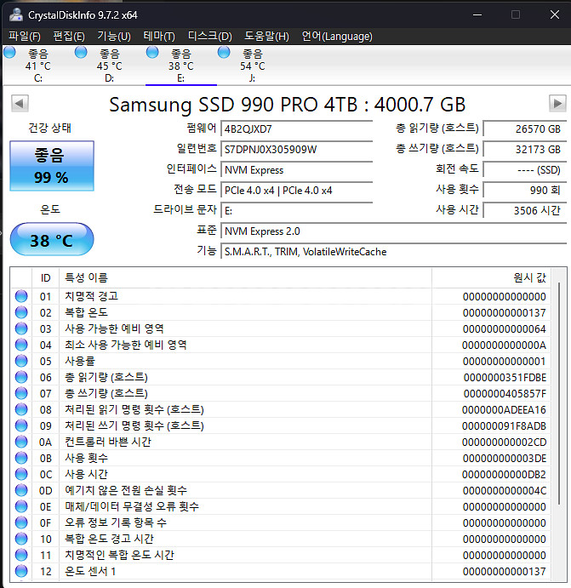Click status orb for attribute 05 사용률
The height and width of the screenshot is (588, 571).
pos(21,361)
